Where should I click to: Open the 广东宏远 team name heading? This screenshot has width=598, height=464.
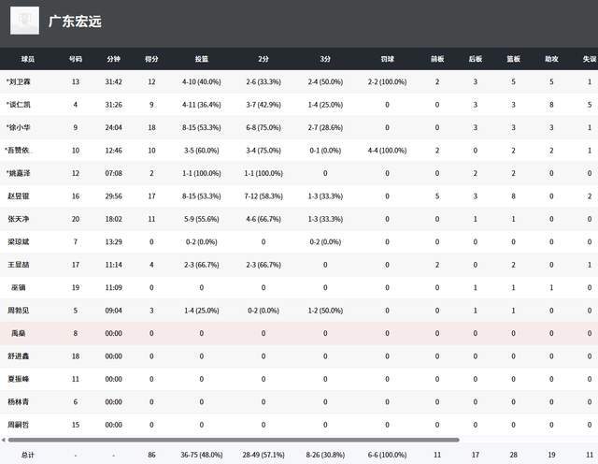(76, 21)
